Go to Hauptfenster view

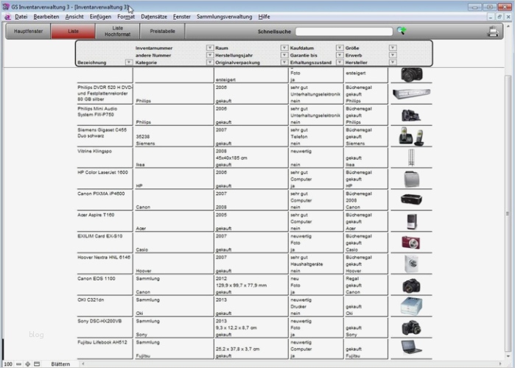pos(28,32)
